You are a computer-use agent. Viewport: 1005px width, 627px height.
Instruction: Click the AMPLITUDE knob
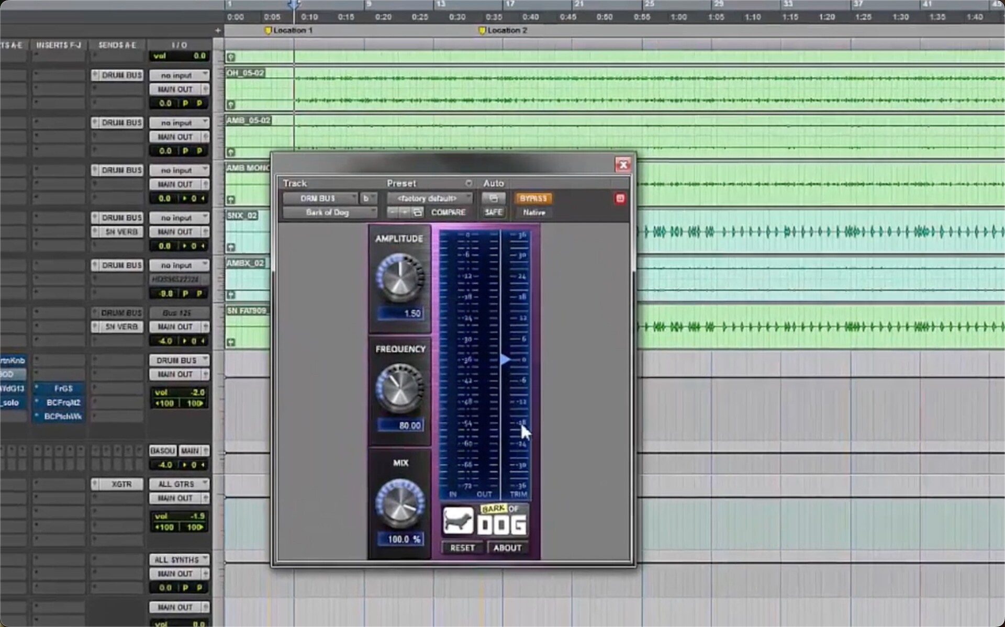coord(400,278)
